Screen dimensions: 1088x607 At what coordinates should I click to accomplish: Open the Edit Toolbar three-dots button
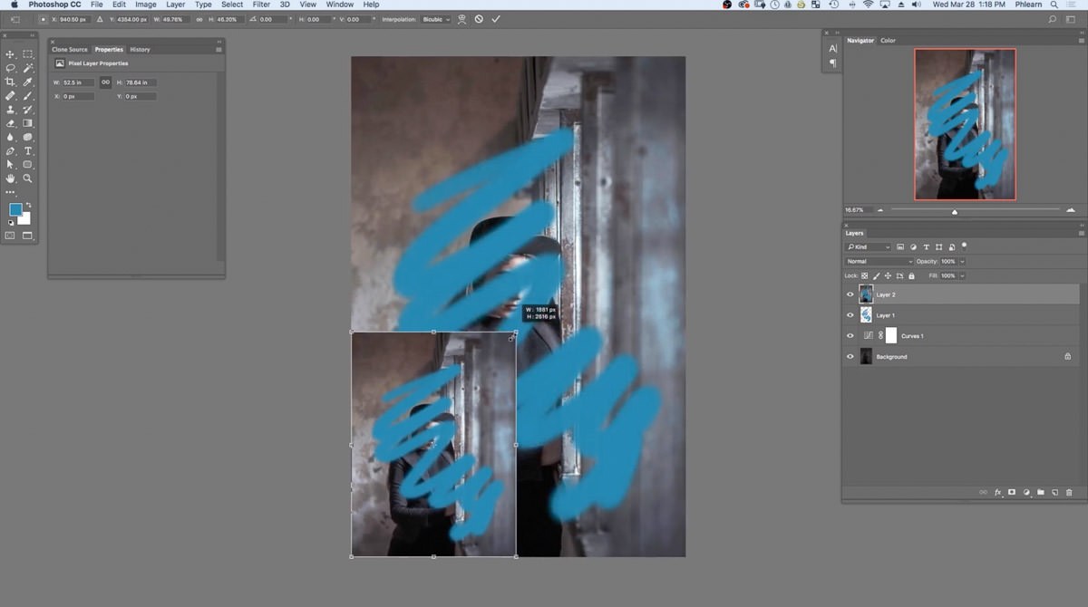click(11, 192)
